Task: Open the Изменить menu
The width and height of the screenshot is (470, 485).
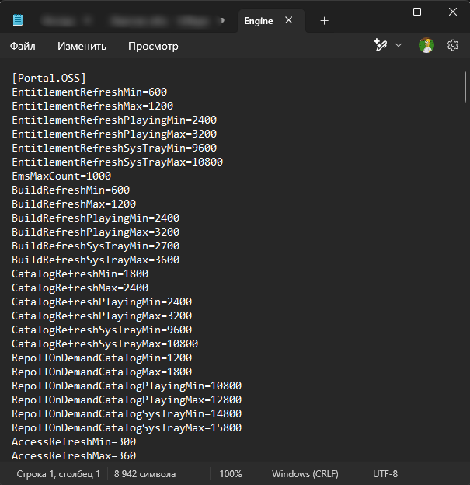Action: [82, 46]
